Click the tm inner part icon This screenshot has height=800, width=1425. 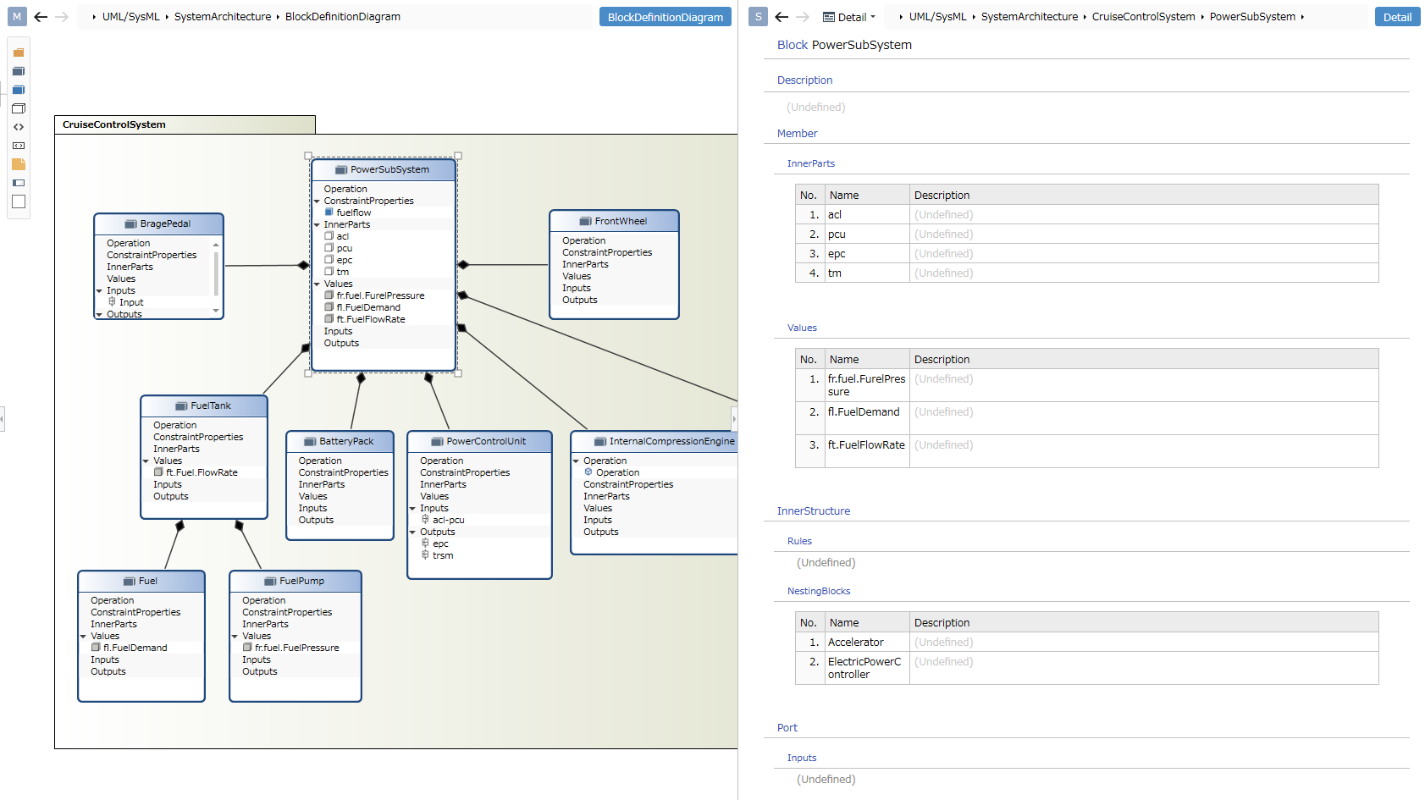tap(329, 272)
